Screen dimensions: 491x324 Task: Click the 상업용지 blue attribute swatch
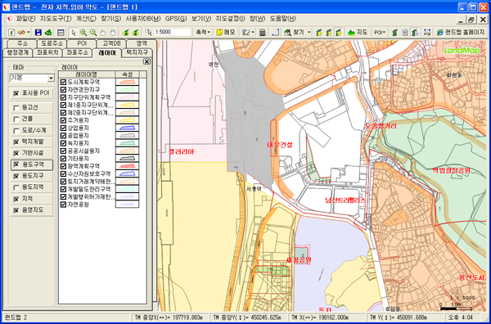127,128
